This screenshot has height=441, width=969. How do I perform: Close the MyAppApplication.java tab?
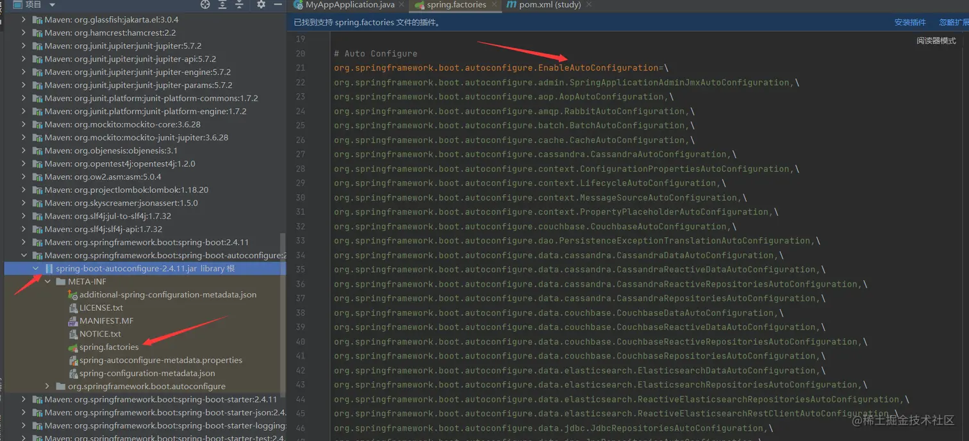pyautogui.click(x=402, y=4)
